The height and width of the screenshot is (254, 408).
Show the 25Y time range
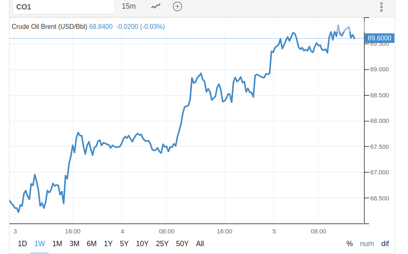click(162, 244)
